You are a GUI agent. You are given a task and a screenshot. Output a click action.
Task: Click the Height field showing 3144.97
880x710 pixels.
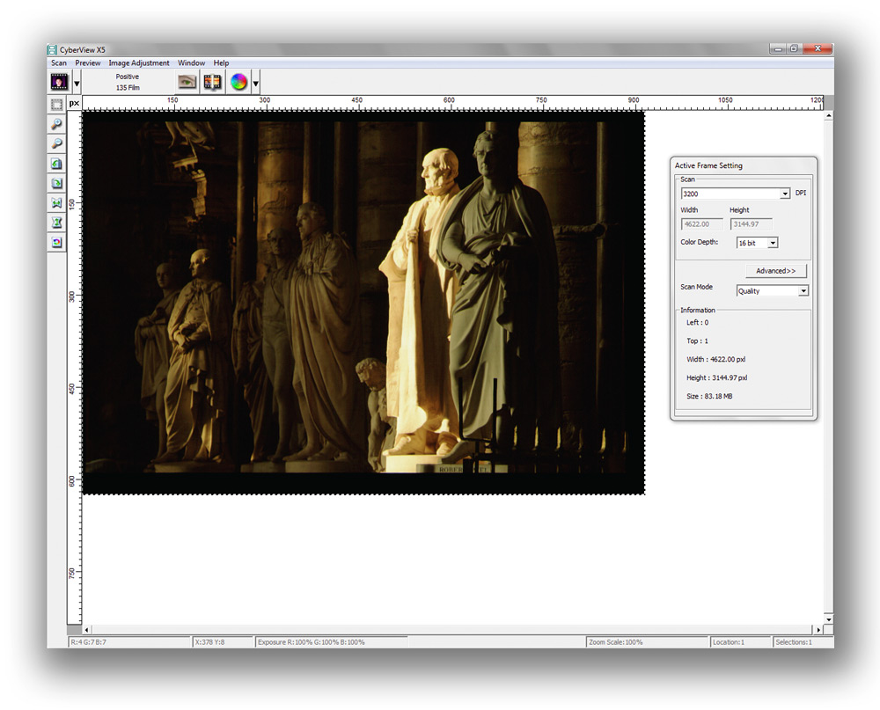click(x=751, y=224)
